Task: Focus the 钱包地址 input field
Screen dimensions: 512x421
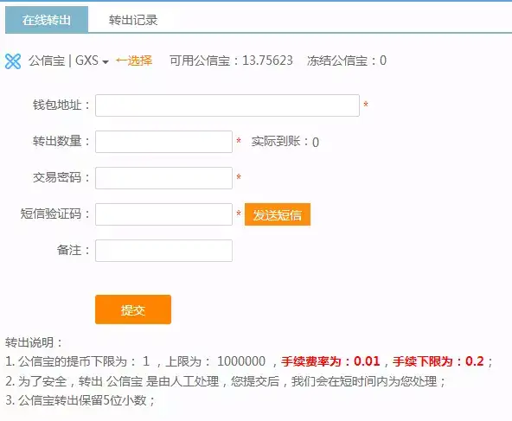Action: point(227,105)
